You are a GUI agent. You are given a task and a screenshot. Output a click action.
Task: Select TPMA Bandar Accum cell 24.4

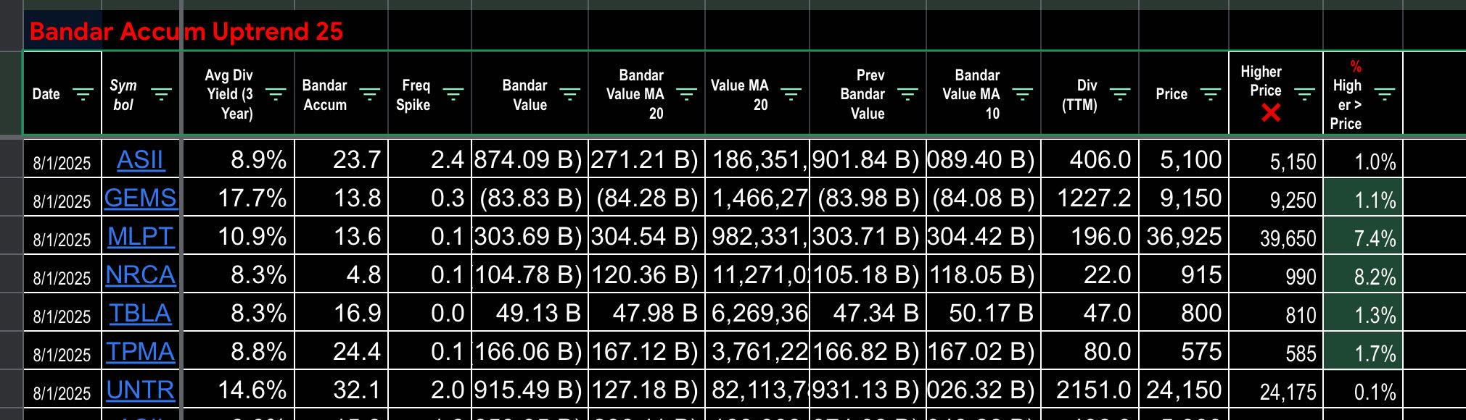[x=341, y=351]
